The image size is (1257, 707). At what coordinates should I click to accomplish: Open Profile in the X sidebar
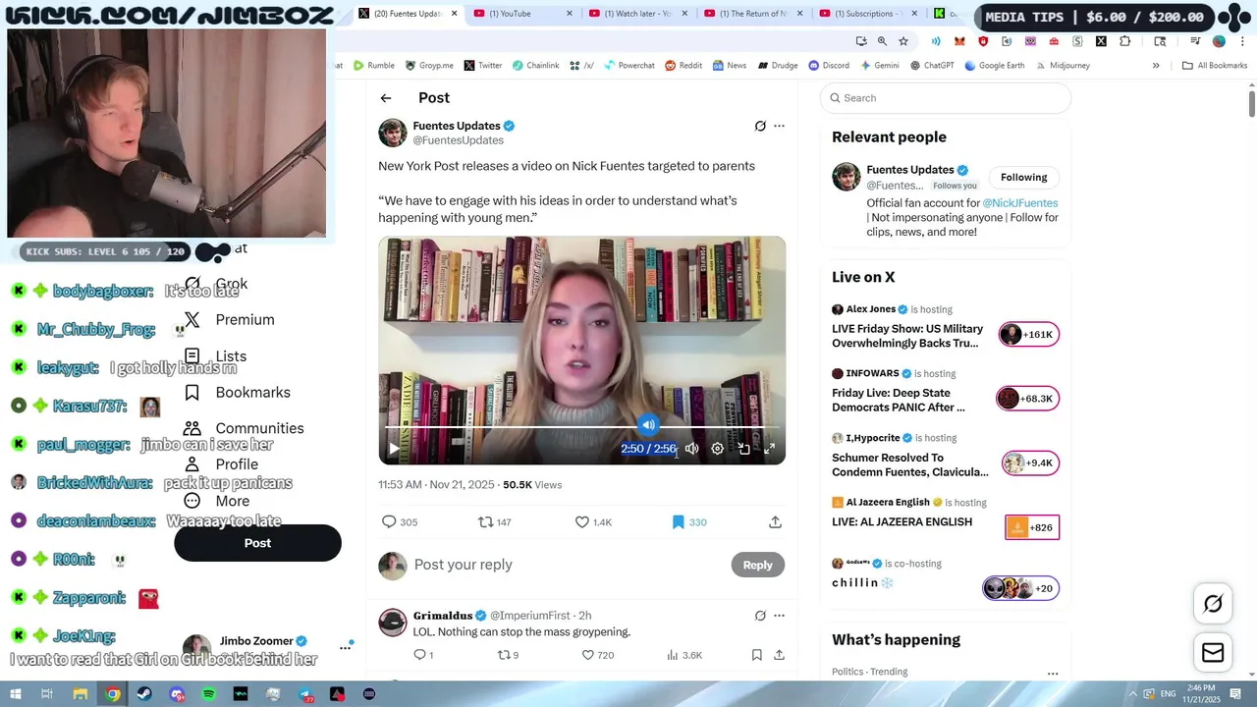click(x=221, y=464)
